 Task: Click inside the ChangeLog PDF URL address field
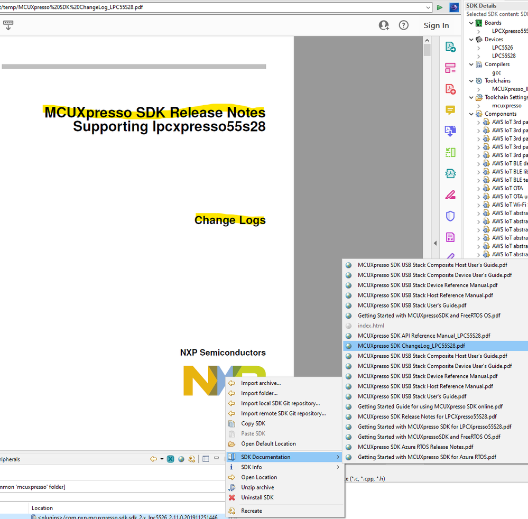coord(212,7)
